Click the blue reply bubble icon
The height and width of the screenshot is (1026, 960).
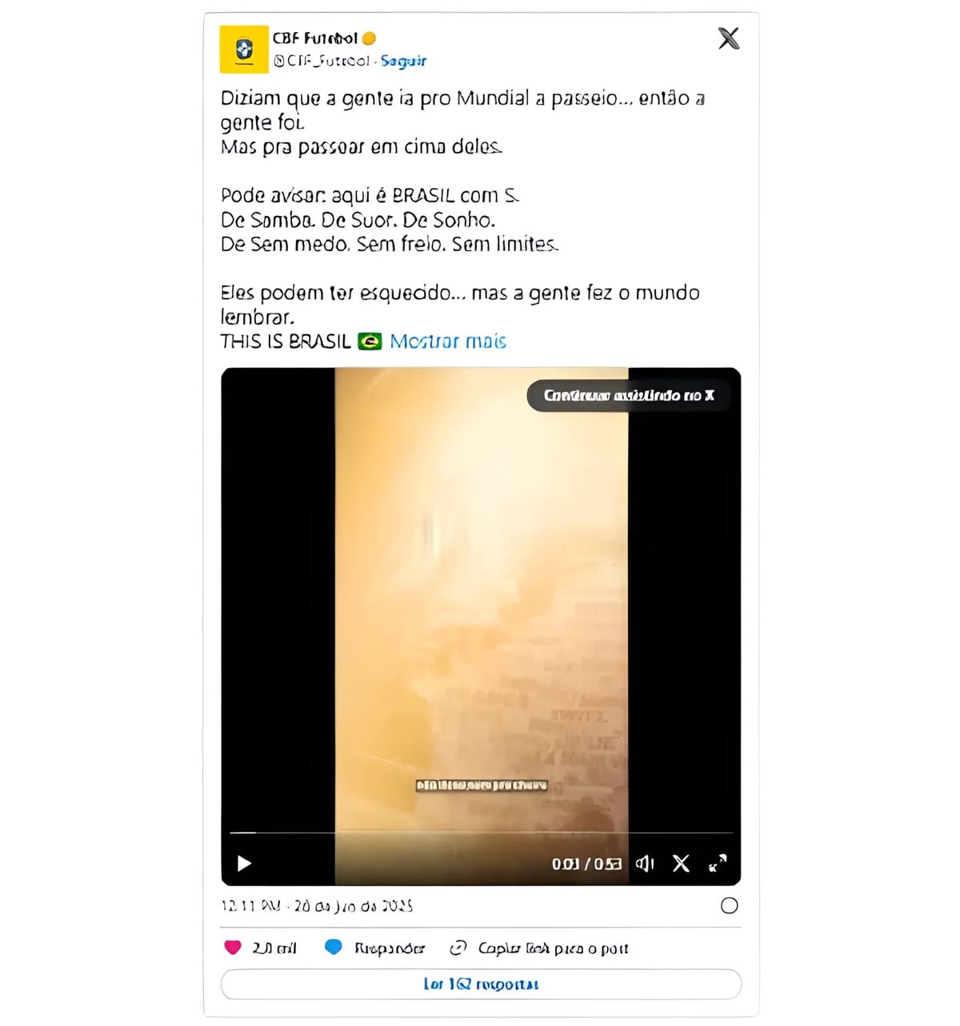pyautogui.click(x=334, y=948)
